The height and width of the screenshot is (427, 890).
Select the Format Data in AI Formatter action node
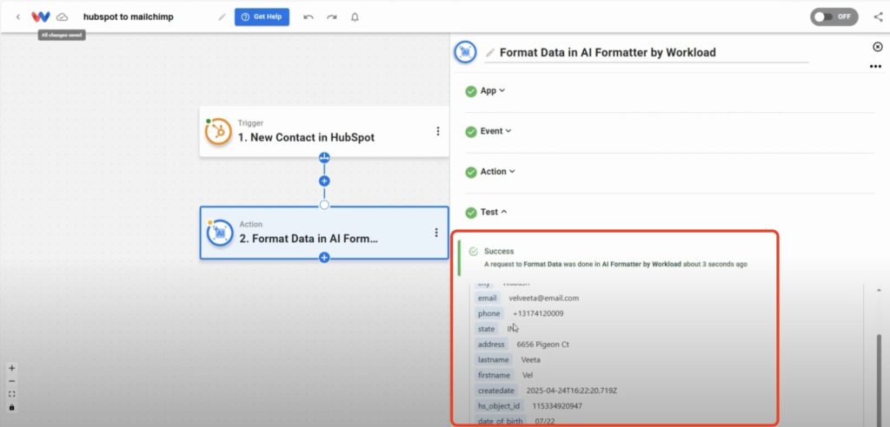324,233
